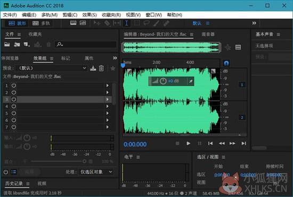This screenshot has height=197, width=293.
Task: Select the 默认 workspace button
Action: [x=197, y=23]
